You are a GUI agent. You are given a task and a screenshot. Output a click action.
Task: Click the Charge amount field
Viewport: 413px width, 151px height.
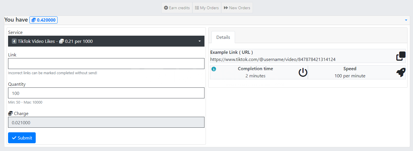(x=106, y=122)
